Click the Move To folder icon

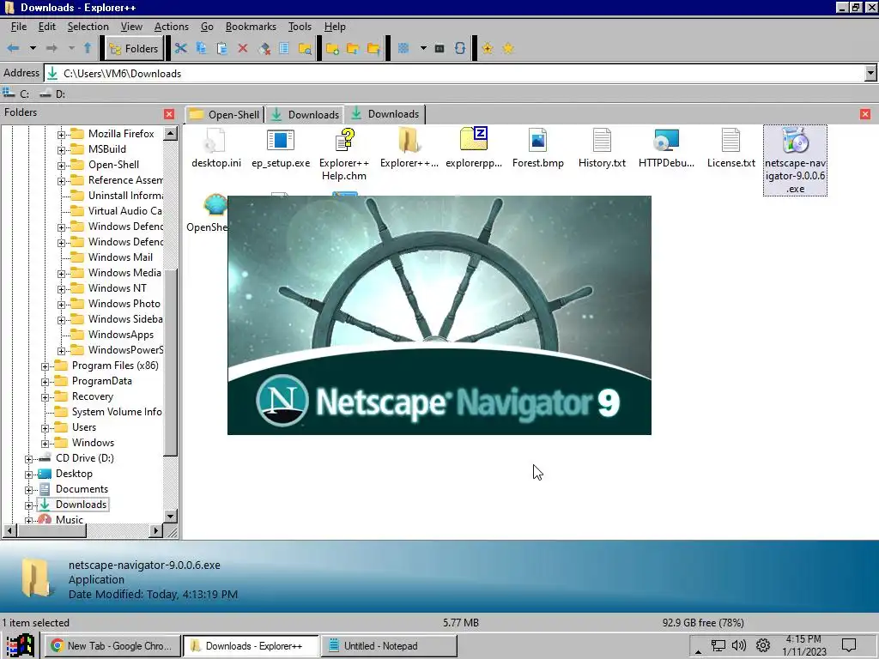click(374, 49)
